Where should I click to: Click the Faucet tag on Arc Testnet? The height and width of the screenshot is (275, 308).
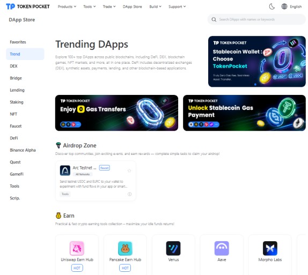105,168
